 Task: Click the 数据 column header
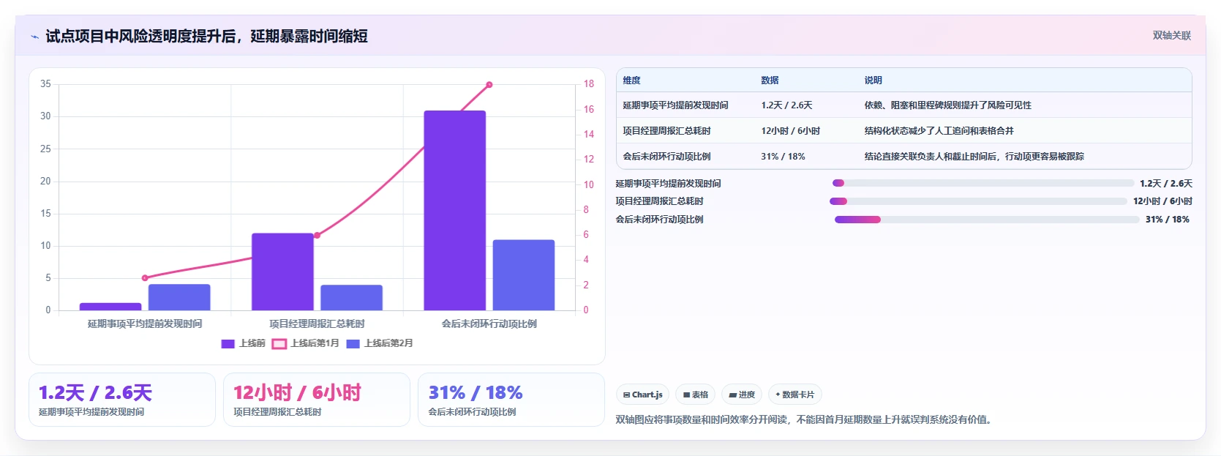pos(770,81)
